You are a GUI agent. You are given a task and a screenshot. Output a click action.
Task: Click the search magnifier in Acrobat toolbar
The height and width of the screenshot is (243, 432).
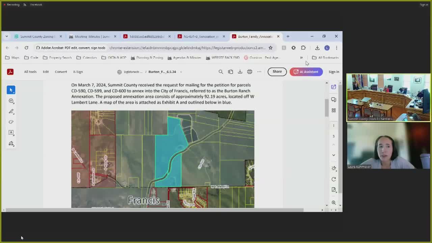[x=221, y=72]
